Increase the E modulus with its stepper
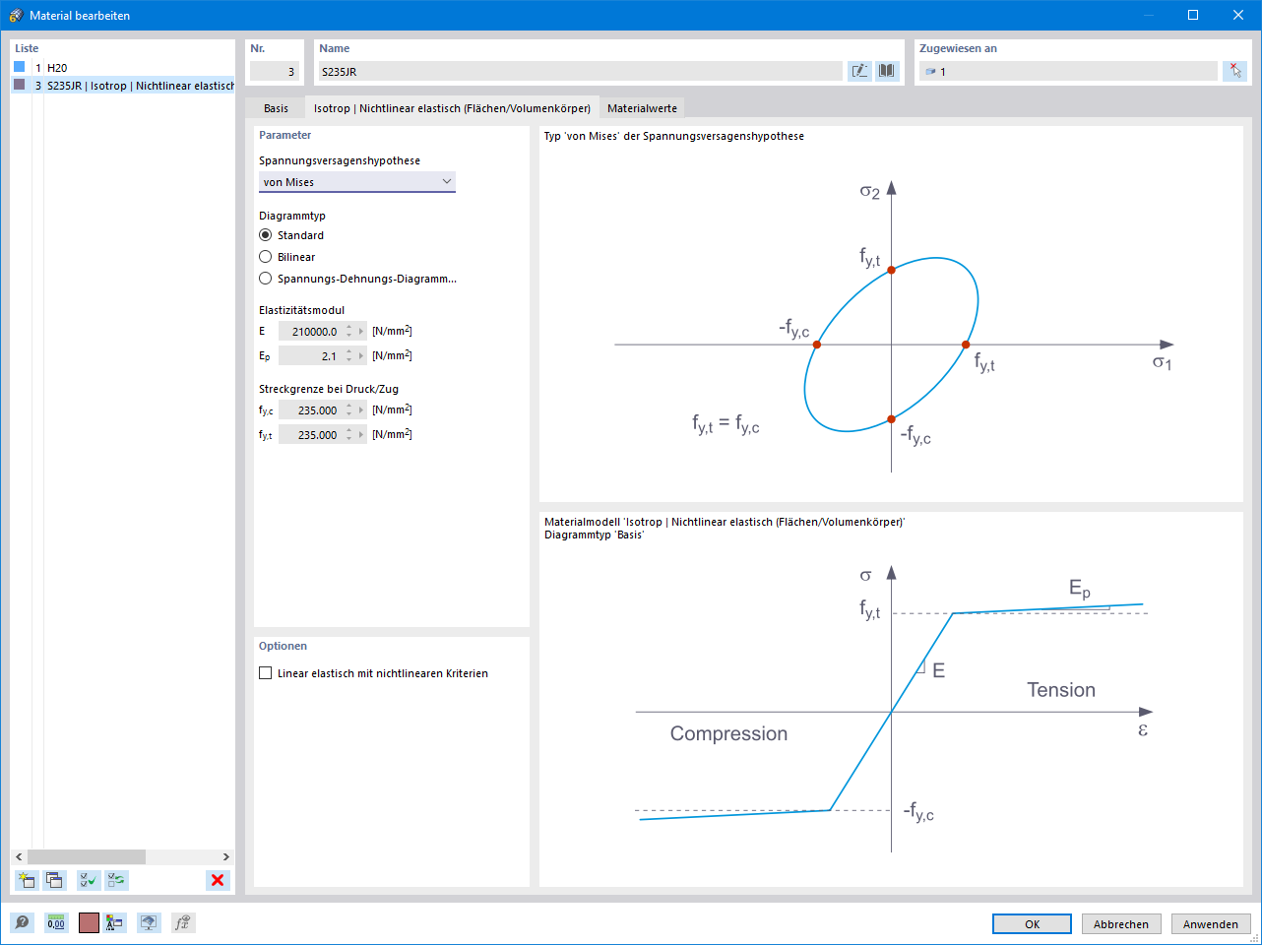This screenshot has height=945, width=1262. (350, 327)
